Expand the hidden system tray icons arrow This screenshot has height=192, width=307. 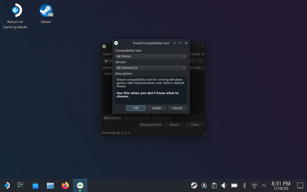click(264, 185)
